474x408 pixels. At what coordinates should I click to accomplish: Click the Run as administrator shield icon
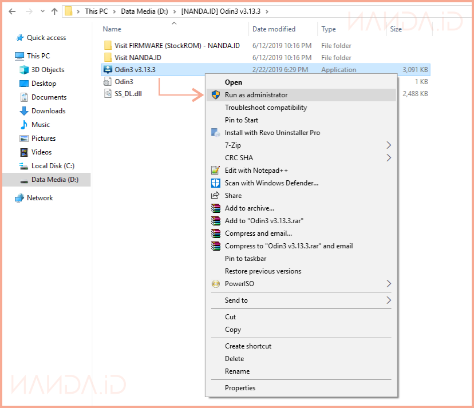tap(215, 95)
